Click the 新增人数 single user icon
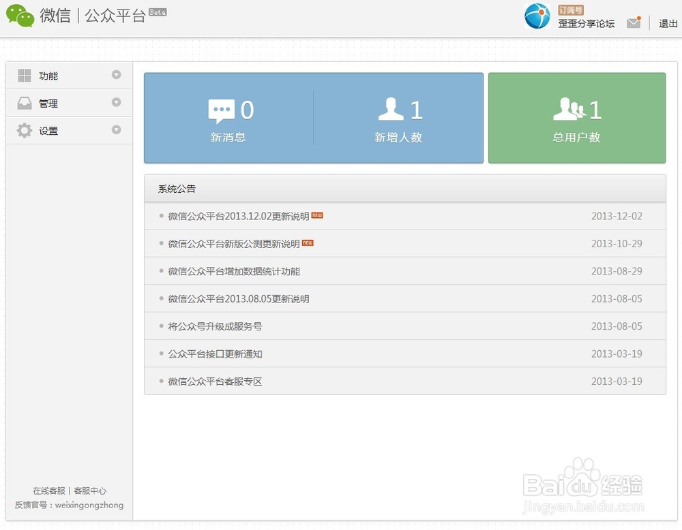Screen dimensions: 682x530 tap(391, 109)
